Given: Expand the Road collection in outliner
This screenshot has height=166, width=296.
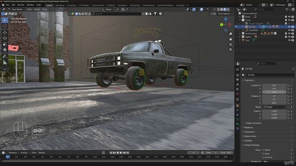Looking at the screenshot, I should click(x=240, y=17).
